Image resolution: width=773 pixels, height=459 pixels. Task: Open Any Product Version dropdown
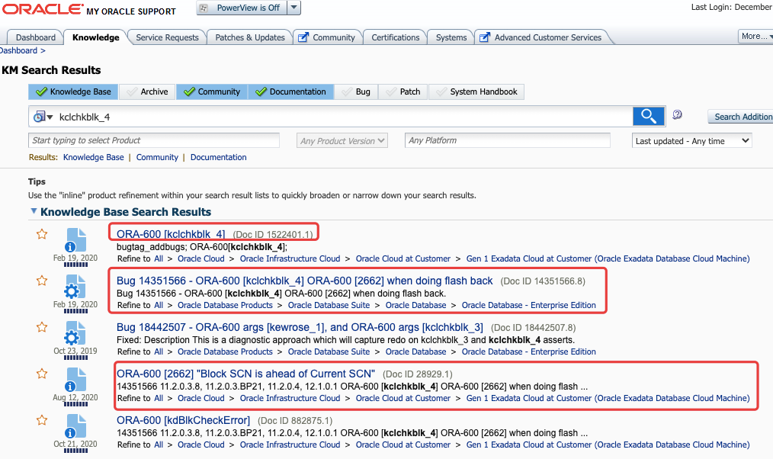click(342, 140)
